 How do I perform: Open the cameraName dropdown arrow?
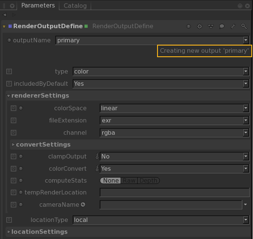coord(245,205)
